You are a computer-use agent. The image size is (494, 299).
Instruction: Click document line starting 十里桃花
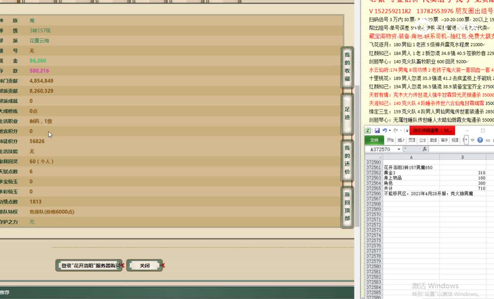(x=431, y=78)
